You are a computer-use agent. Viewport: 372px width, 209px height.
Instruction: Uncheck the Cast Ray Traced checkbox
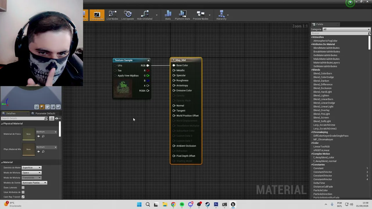pos(23,197)
